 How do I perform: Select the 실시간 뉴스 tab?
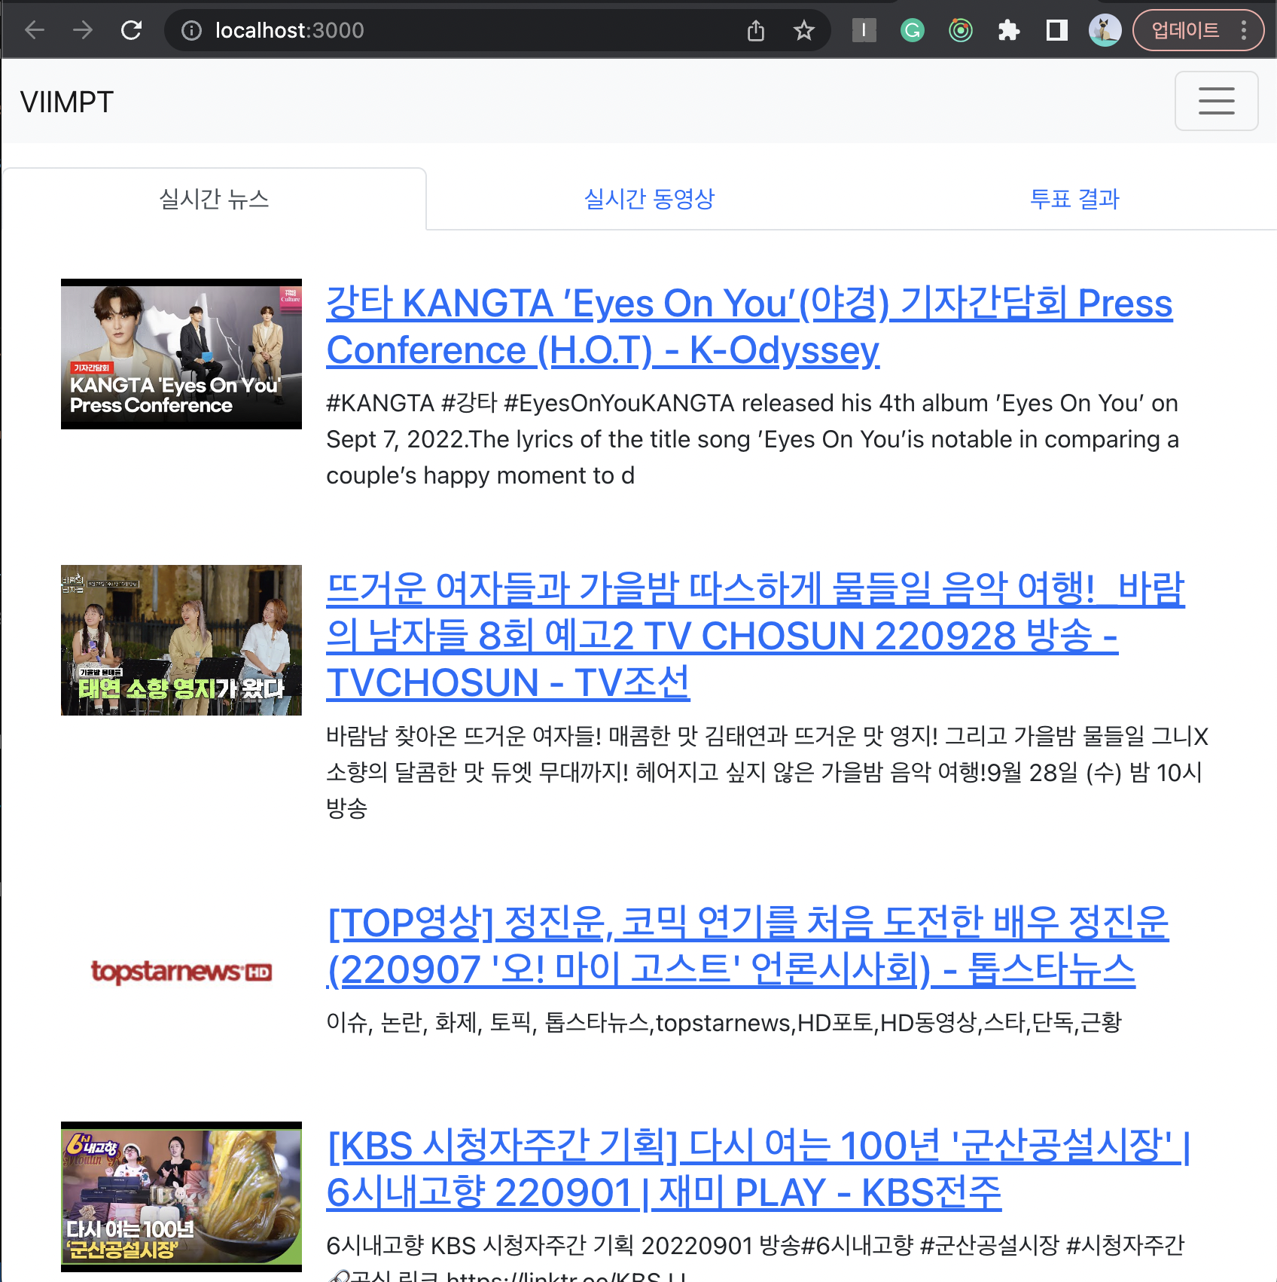(214, 199)
